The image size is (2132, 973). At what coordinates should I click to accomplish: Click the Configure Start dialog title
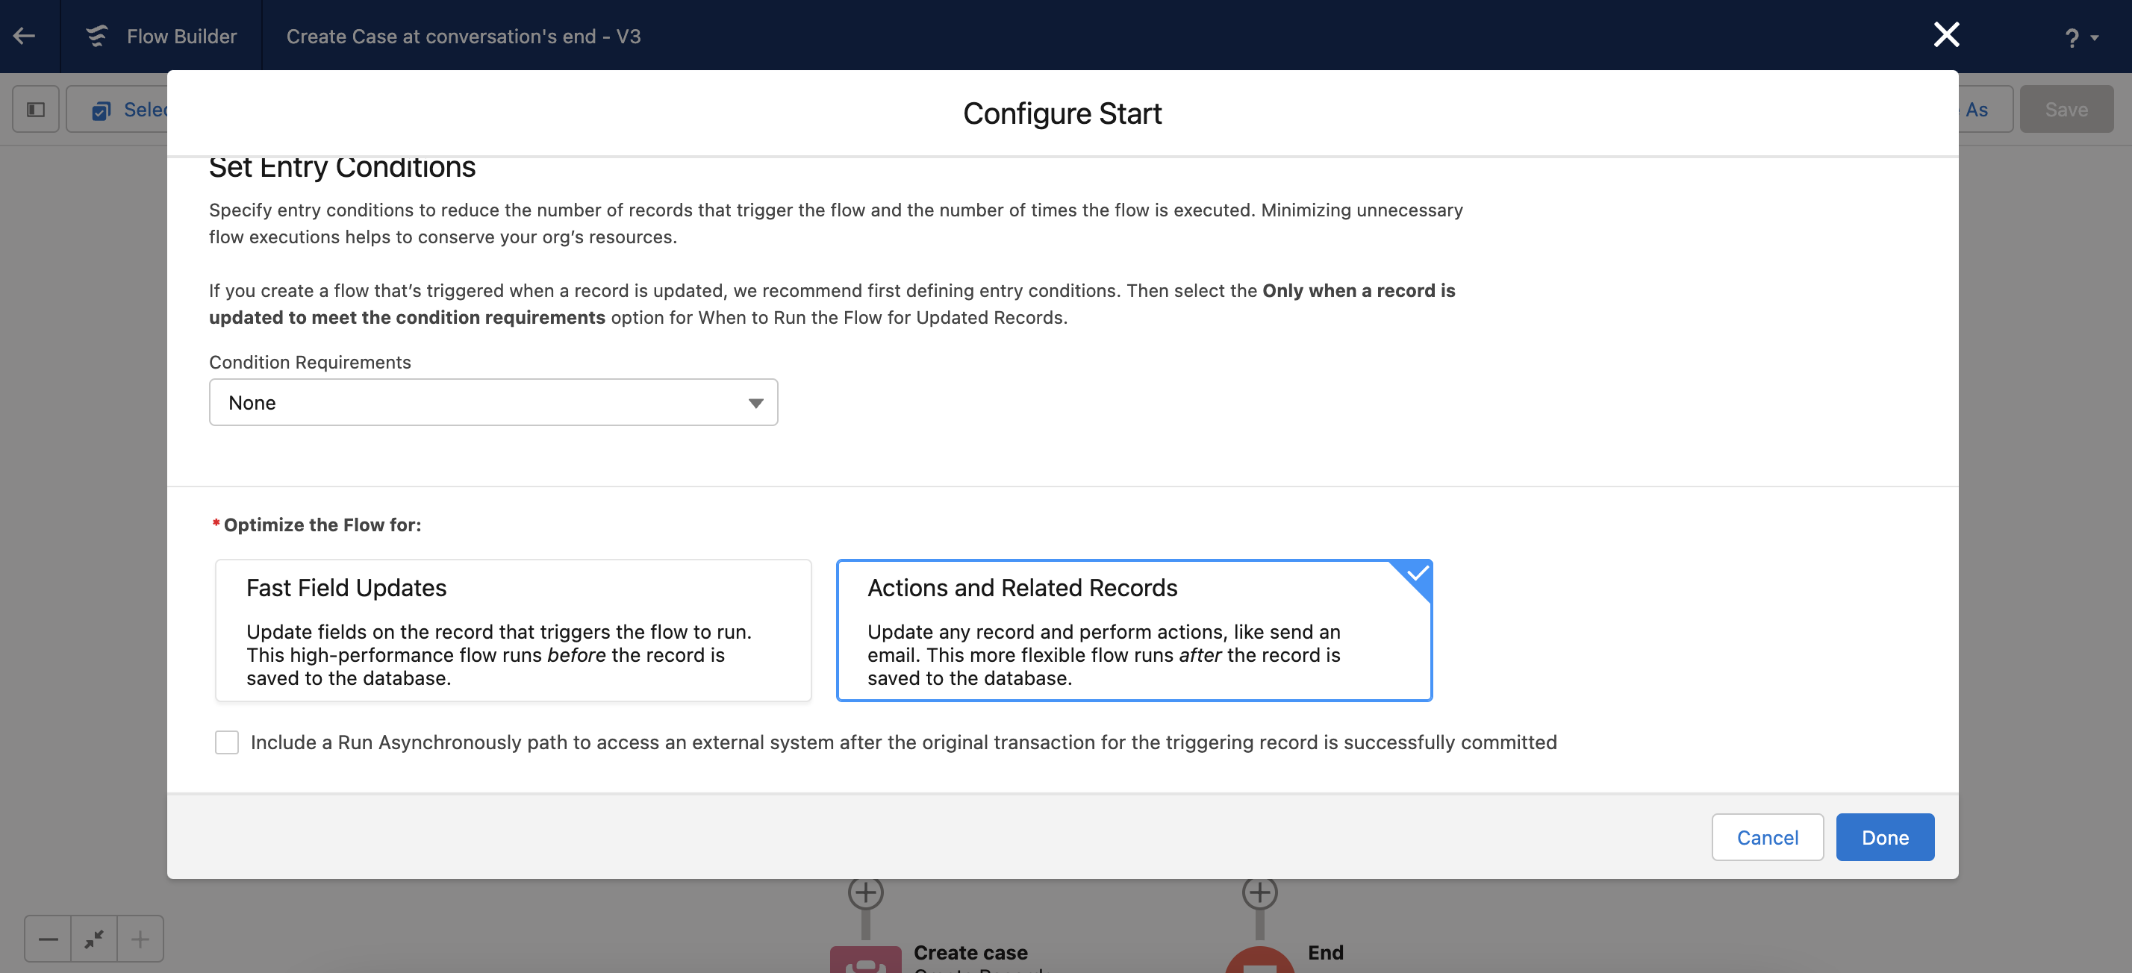pos(1062,113)
